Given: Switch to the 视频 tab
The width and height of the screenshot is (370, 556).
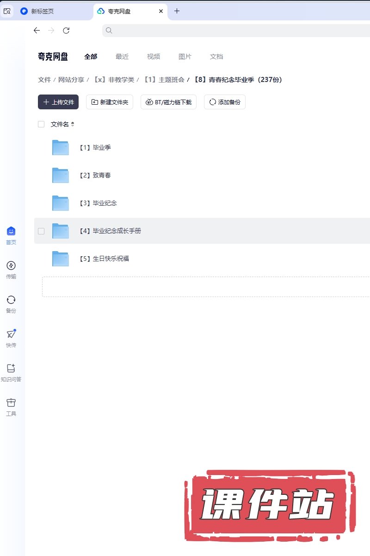Looking at the screenshot, I should tap(154, 57).
